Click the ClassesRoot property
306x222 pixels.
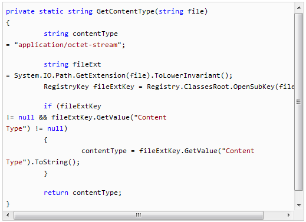click(206, 87)
